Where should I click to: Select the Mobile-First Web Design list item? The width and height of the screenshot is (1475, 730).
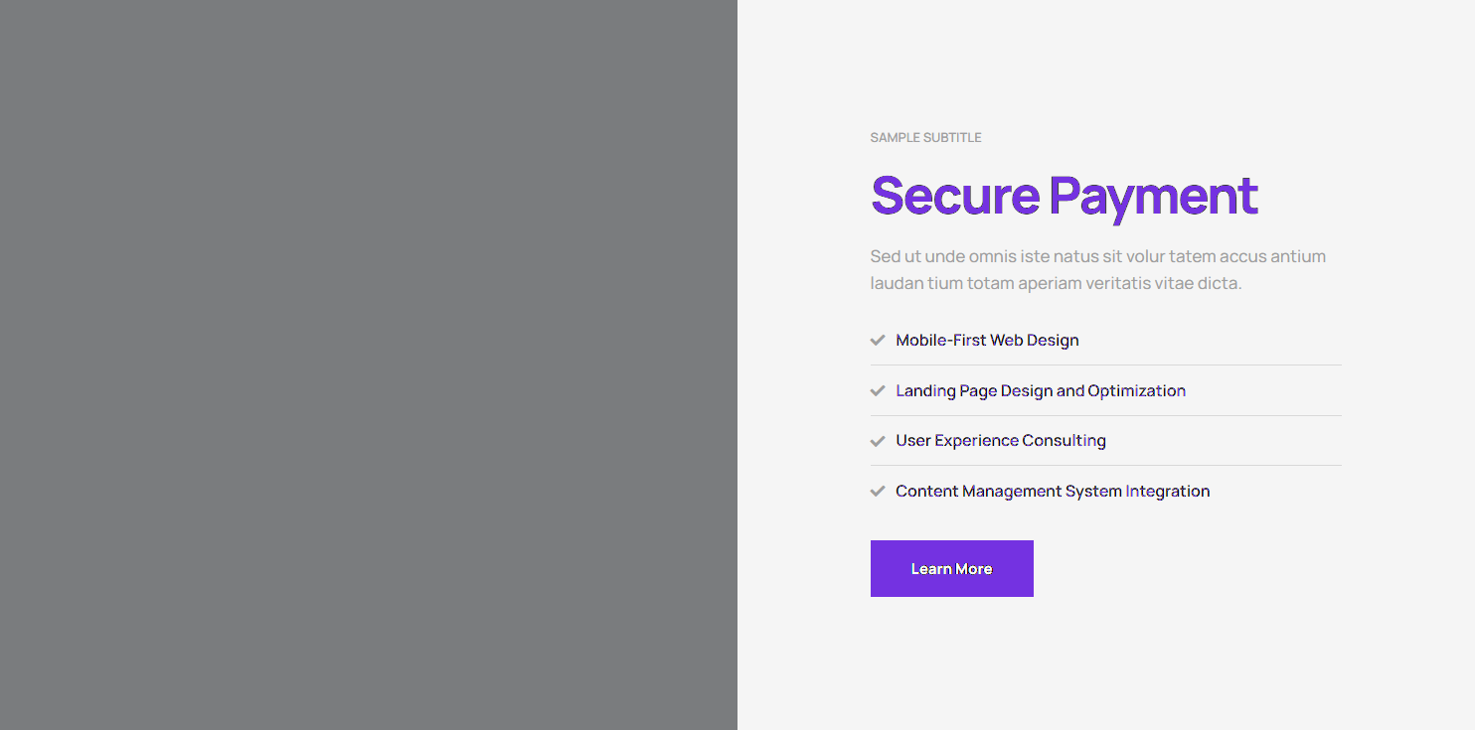[x=987, y=340]
